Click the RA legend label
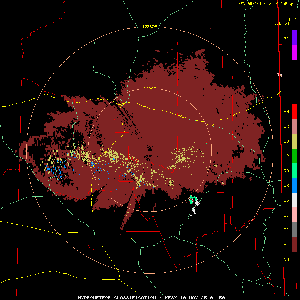The image size is (300, 300). 286,171
